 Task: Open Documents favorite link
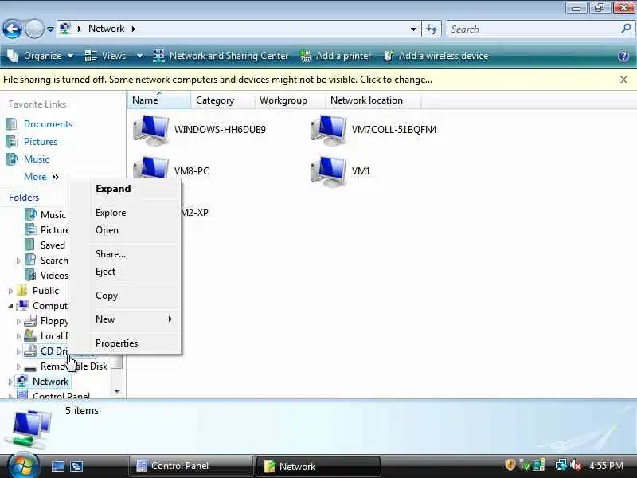click(48, 124)
